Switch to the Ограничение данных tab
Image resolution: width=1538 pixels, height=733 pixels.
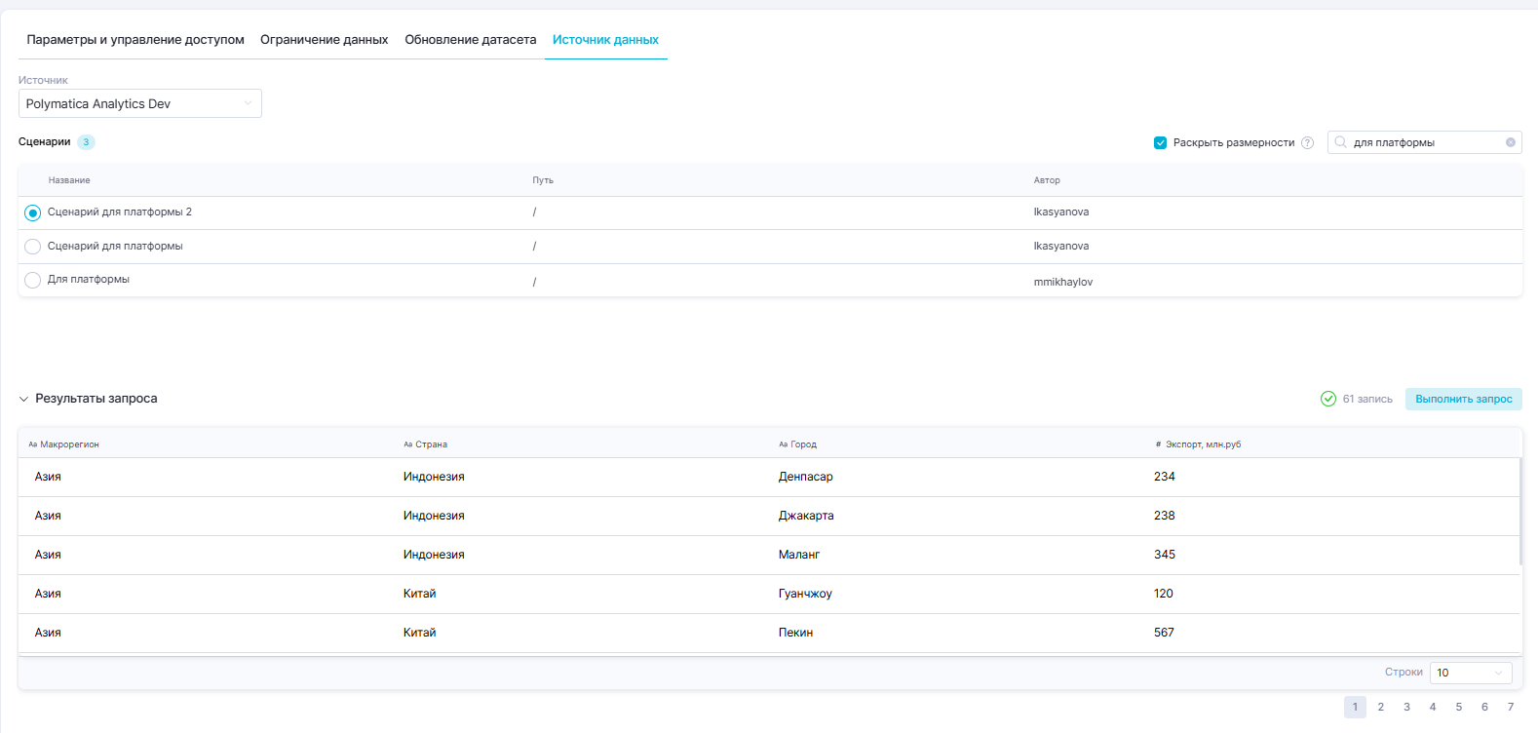point(324,40)
